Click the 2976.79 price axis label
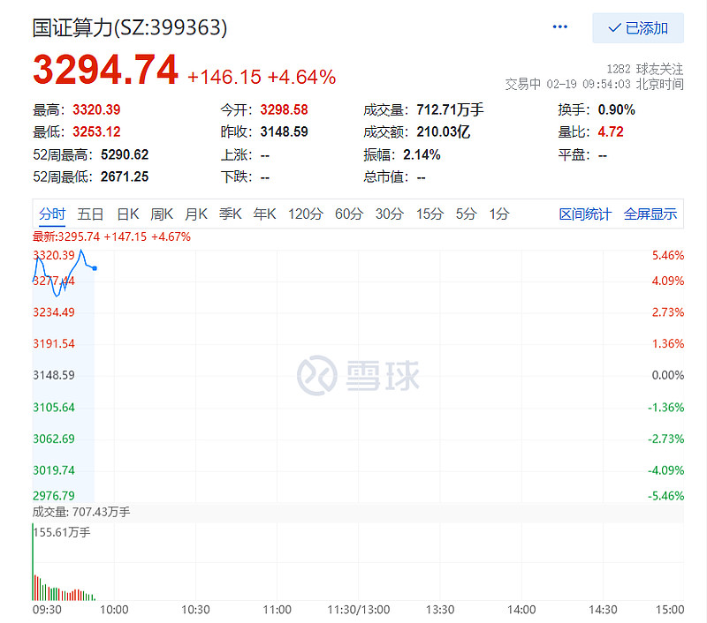707x623 pixels. coord(54,496)
